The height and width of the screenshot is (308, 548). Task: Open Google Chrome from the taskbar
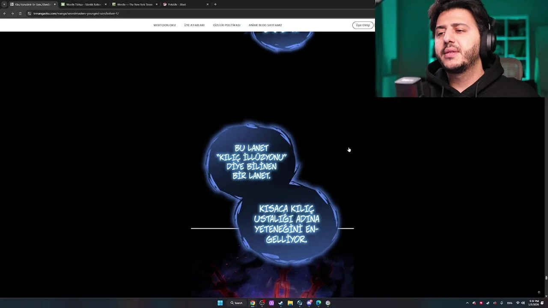(x=253, y=303)
